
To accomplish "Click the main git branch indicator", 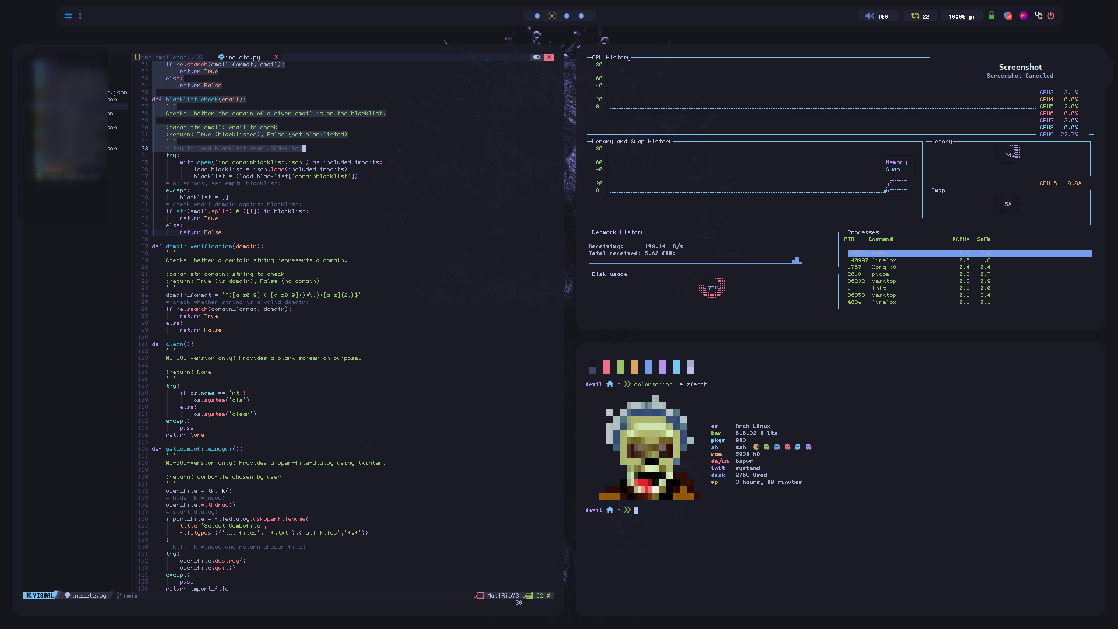I will click(x=128, y=596).
